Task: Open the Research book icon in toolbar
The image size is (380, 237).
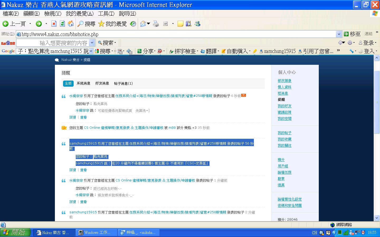Action: [188, 24]
